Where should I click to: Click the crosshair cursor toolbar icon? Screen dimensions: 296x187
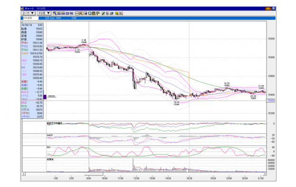tap(98, 13)
